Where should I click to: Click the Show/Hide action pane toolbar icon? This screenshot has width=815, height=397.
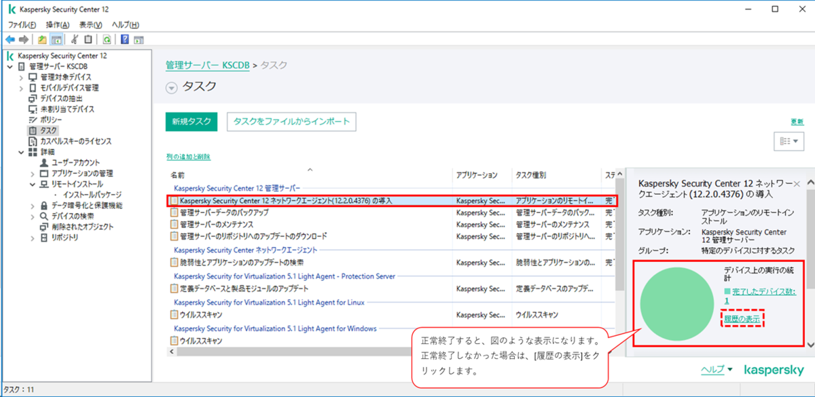click(x=139, y=39)
